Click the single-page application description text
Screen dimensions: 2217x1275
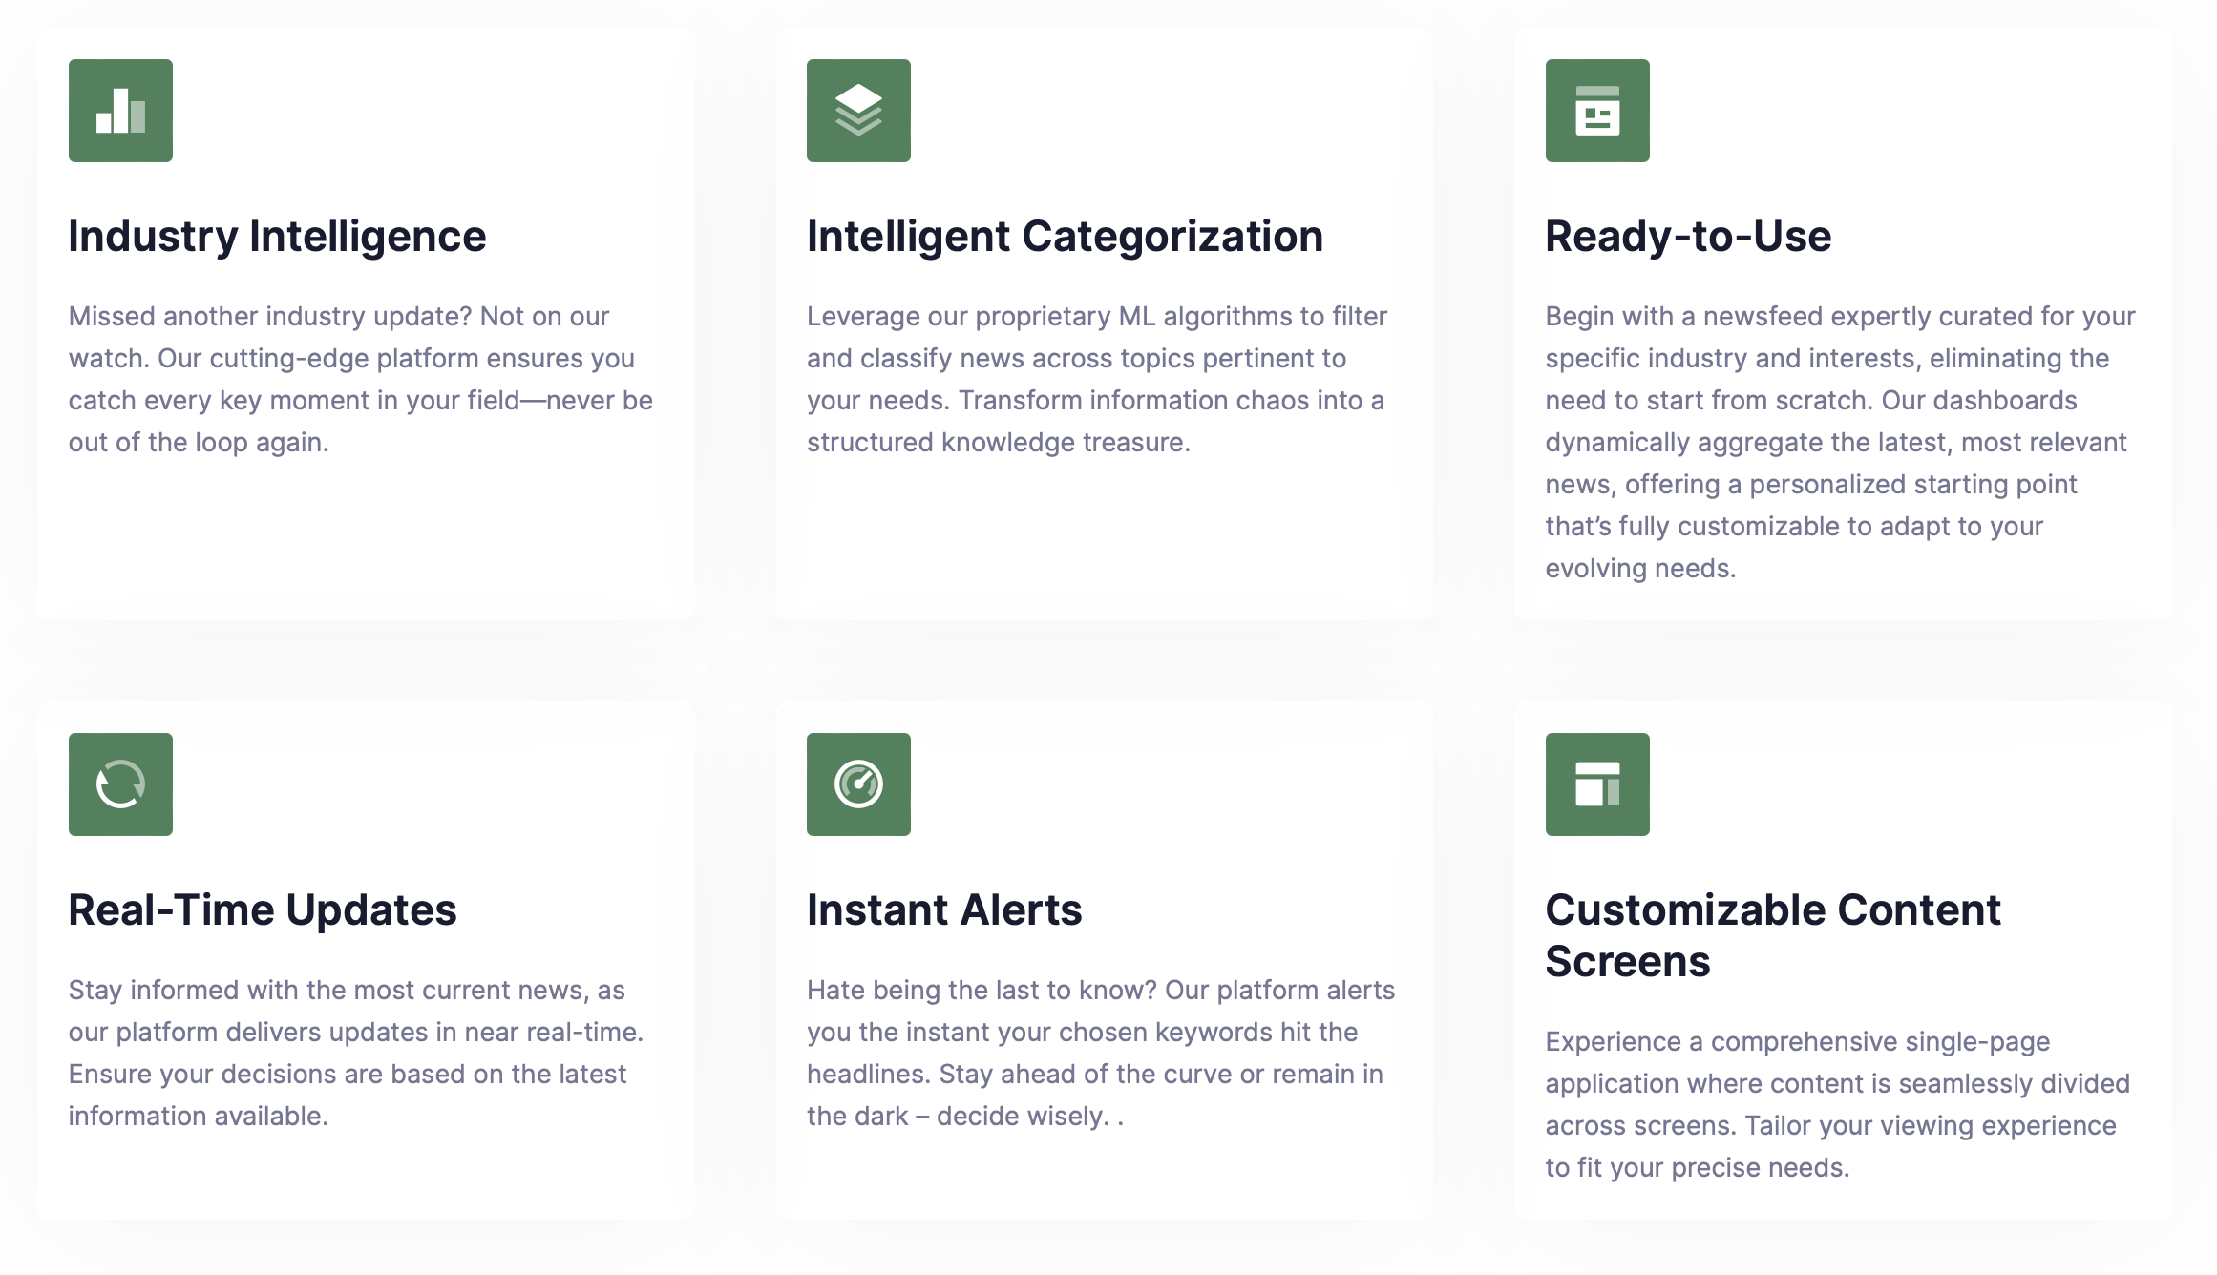pyautogui.click(x=1837, y=1104)
